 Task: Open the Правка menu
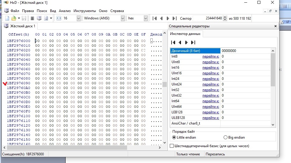coord(28,11)
